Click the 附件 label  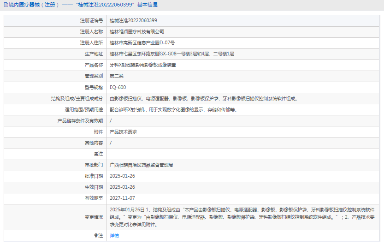pyautogui.click(x=98, y=132)
